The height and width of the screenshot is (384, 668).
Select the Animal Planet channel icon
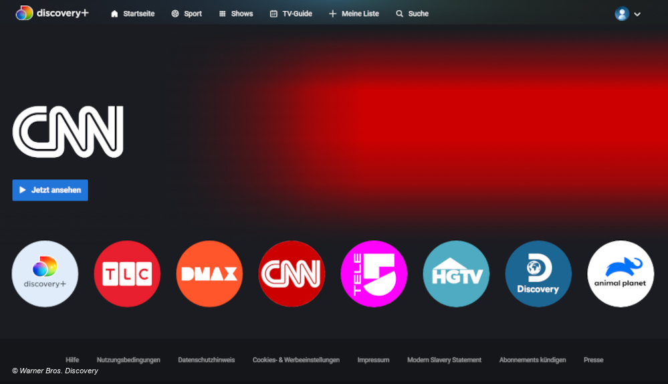(621, 274)
